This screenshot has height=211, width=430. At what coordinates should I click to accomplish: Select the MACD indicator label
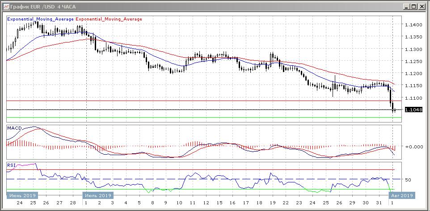click(x=14, y=129)
